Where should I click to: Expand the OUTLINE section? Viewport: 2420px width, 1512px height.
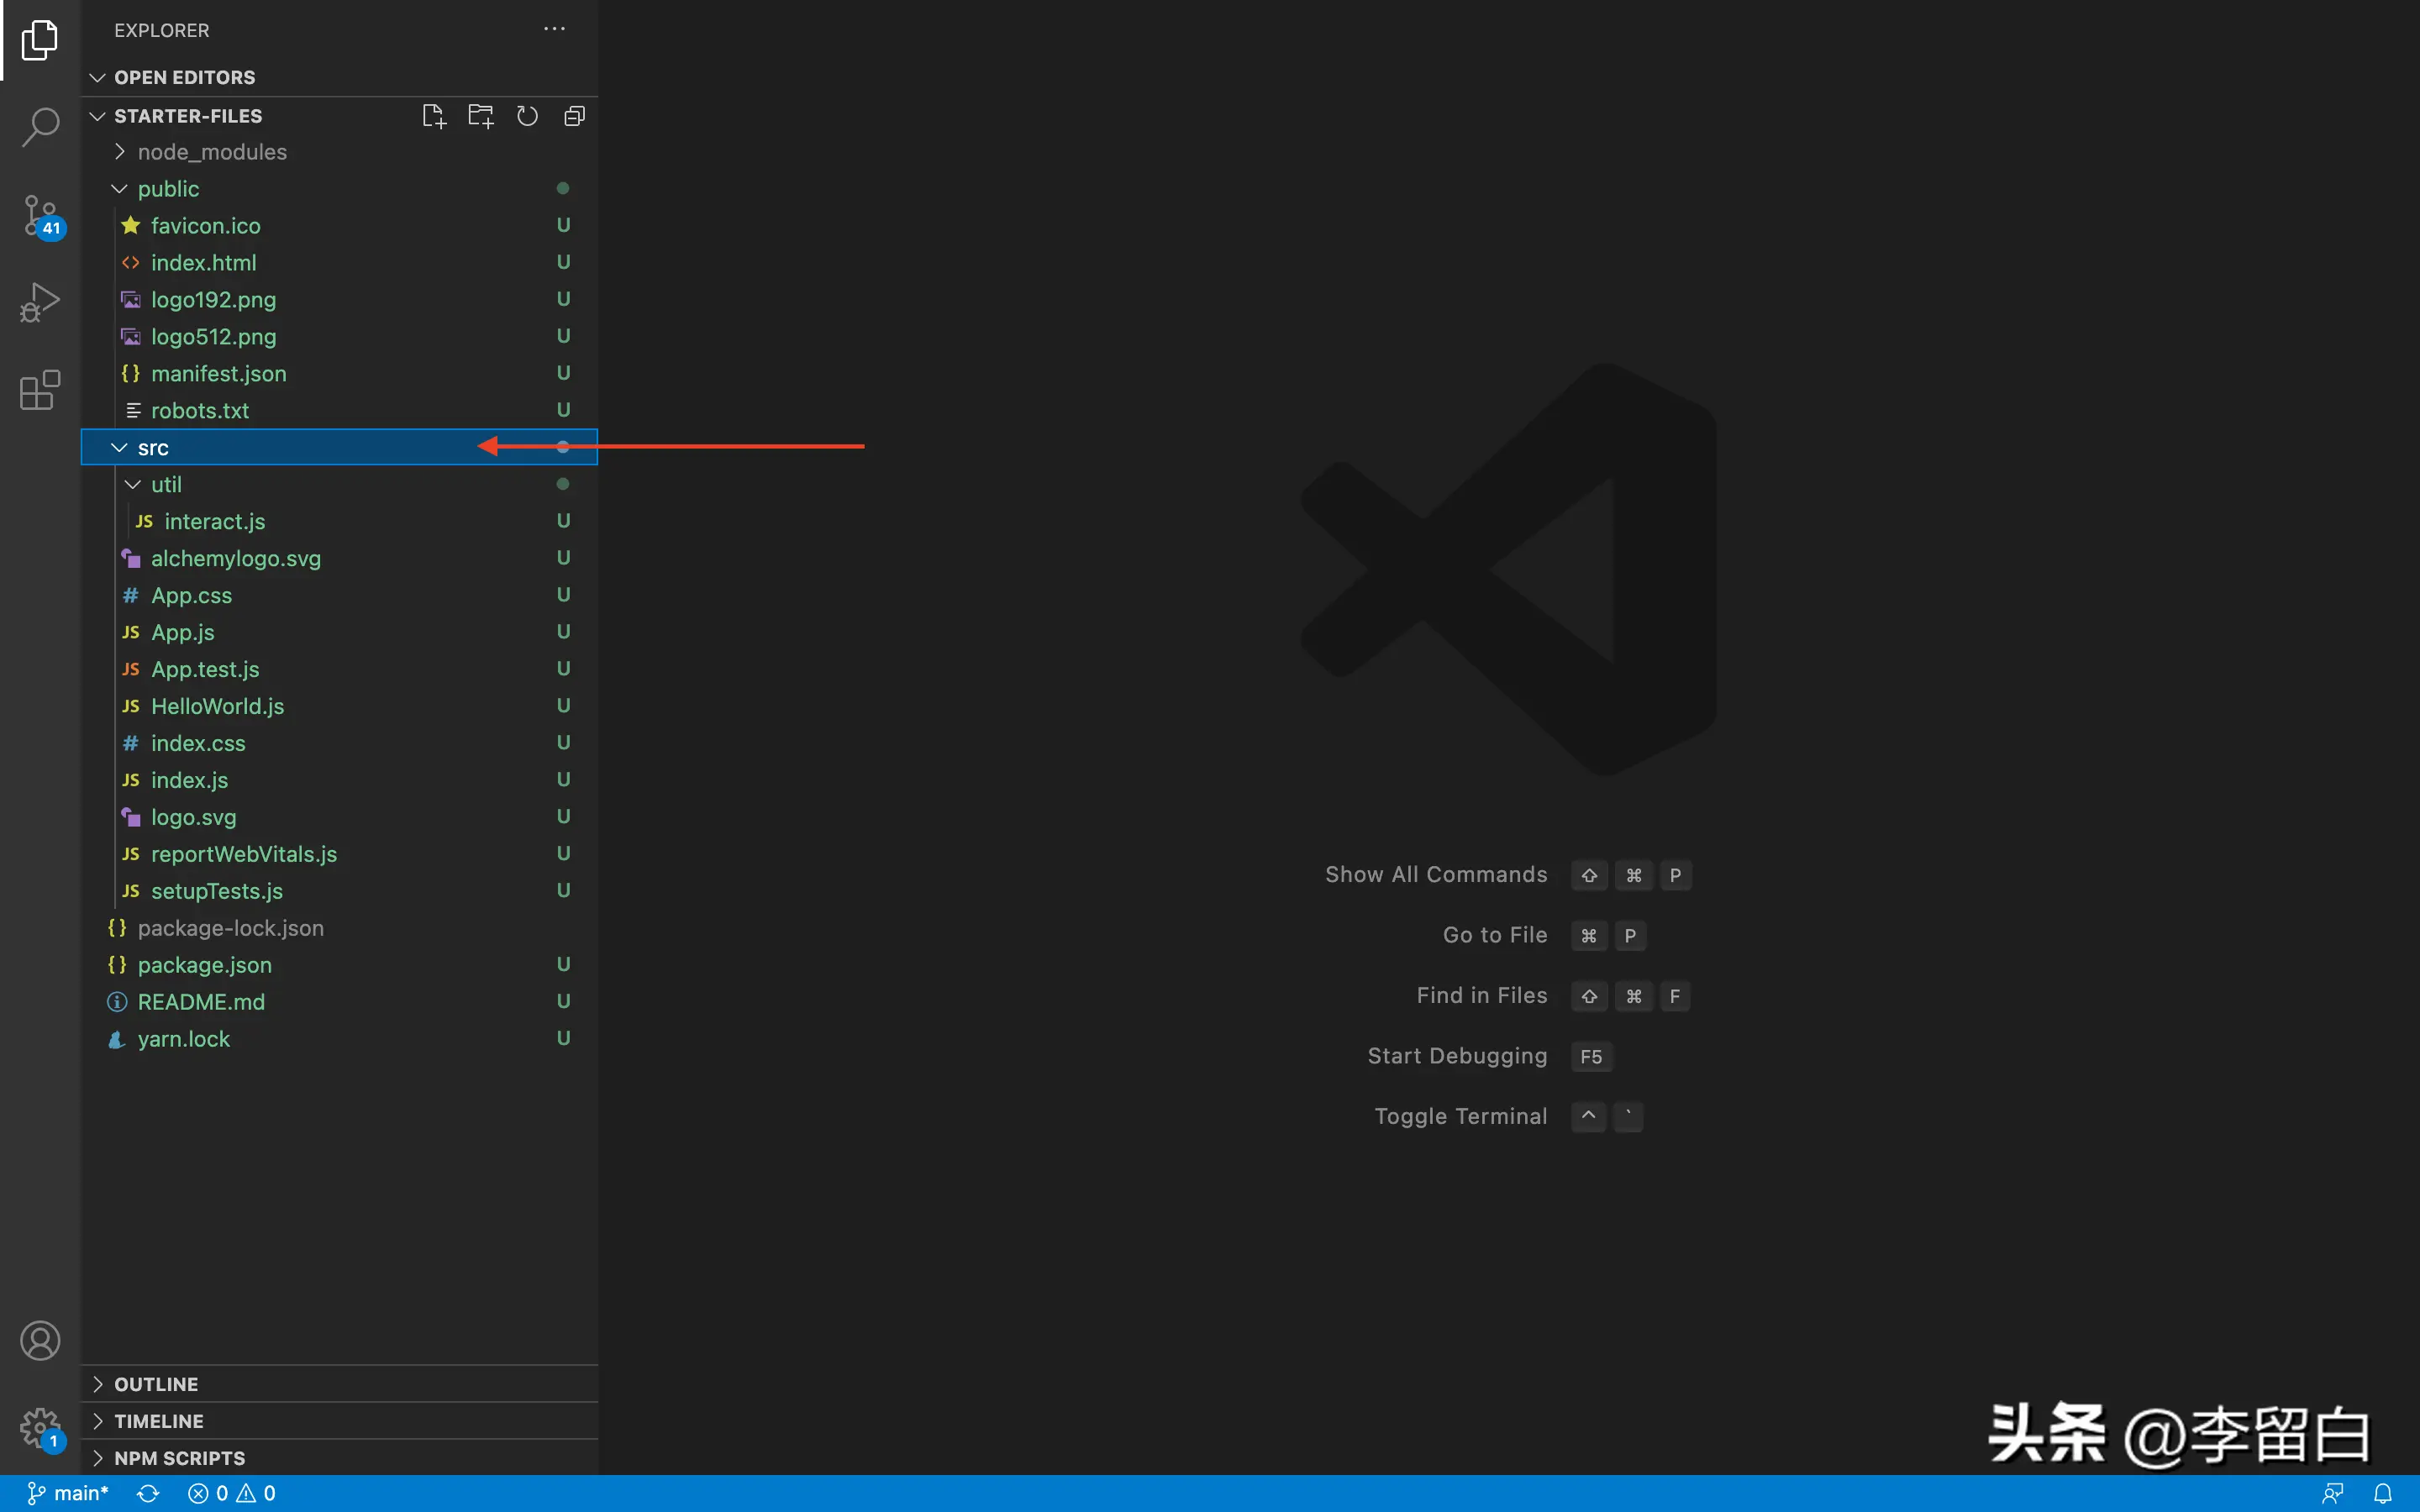156,1384
